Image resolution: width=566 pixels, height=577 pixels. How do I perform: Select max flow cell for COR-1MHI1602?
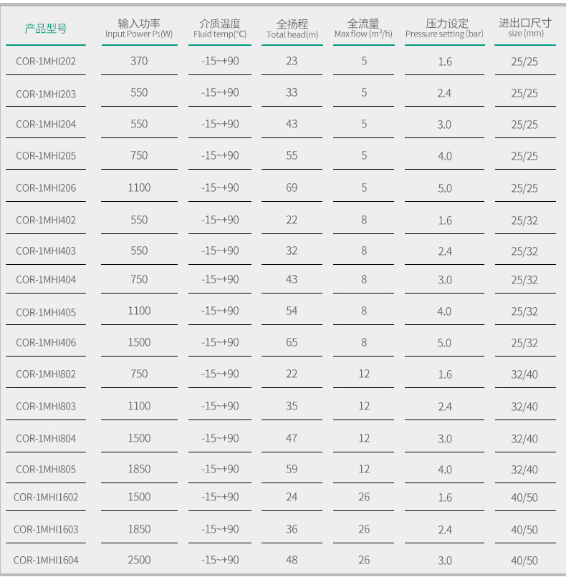pos(364,498)
